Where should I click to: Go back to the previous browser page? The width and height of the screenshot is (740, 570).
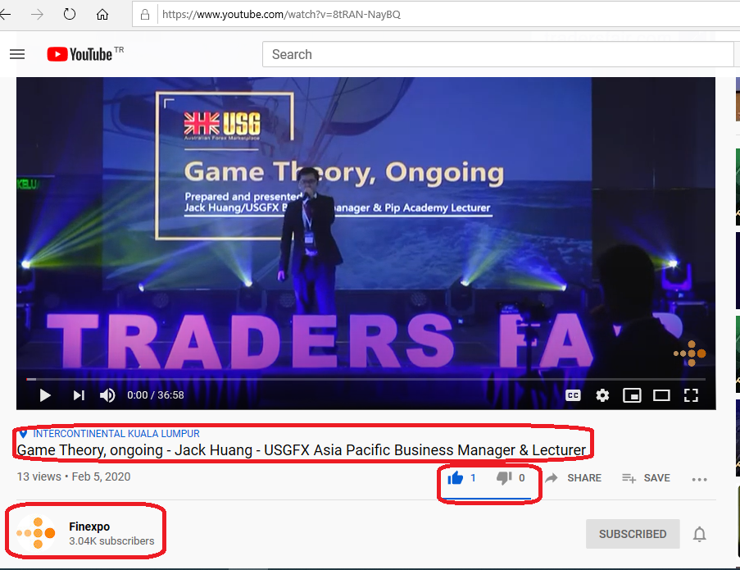[5, 15]
